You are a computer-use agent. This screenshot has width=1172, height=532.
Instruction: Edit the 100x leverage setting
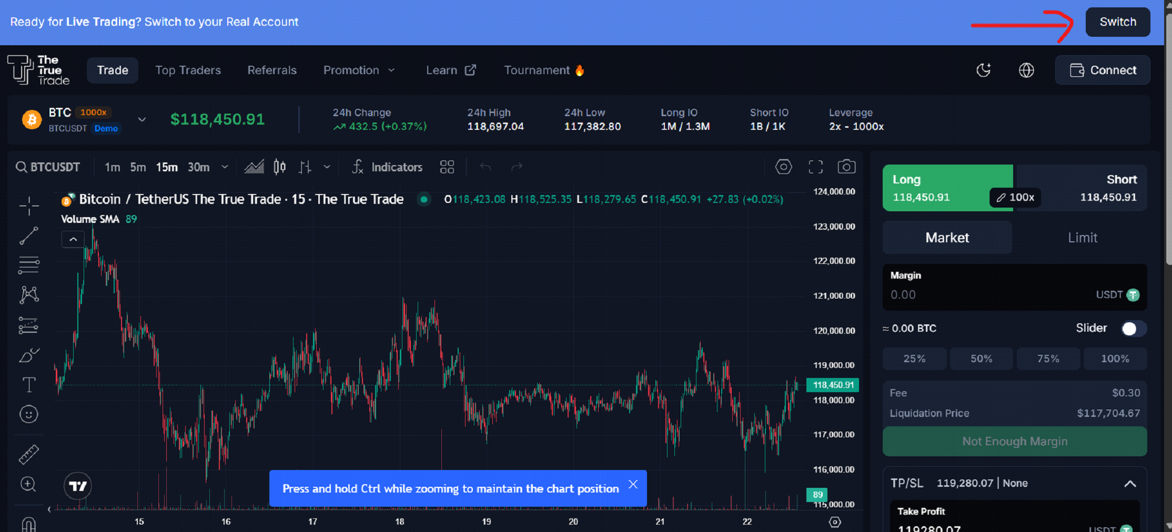pyautogui.click(x=1015, y=197)
